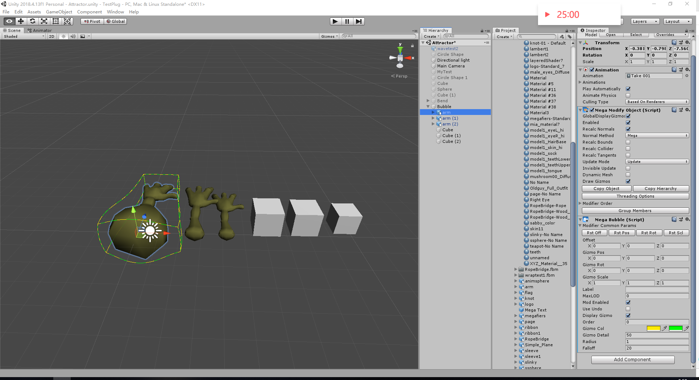Viewport: 699px width, 380px height.
Task: Pick Gizmo Col yellow with eyedropper
Action: (664, 329)
